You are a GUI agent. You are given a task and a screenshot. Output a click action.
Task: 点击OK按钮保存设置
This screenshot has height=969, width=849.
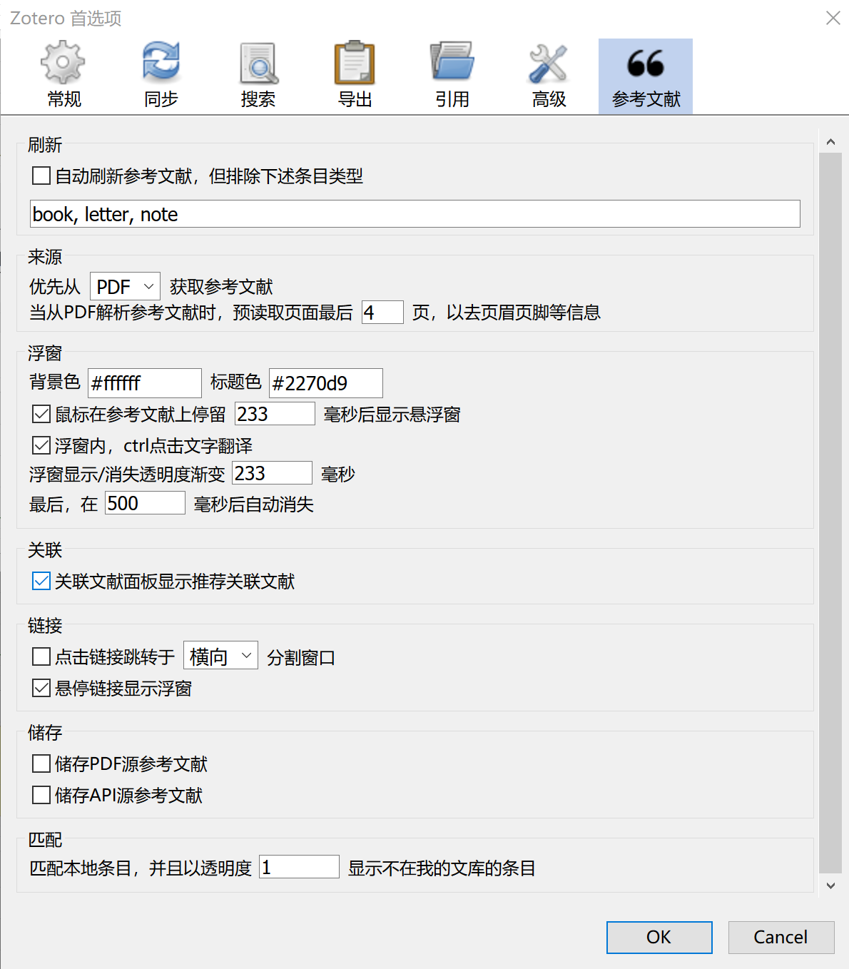coord(659,937)
